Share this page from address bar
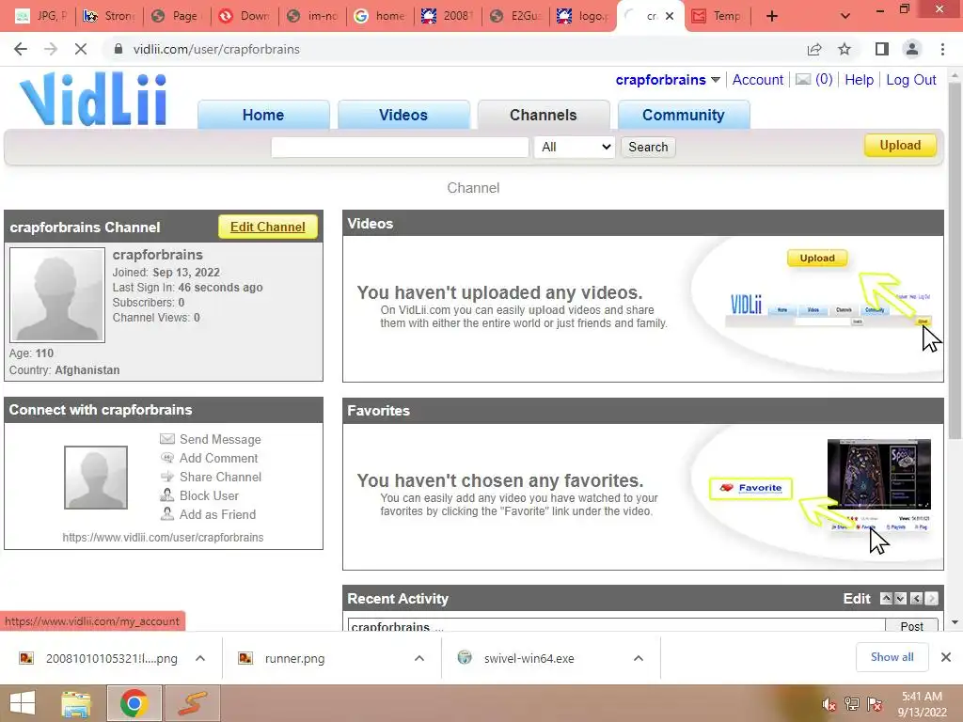 [x=814, y=49]
